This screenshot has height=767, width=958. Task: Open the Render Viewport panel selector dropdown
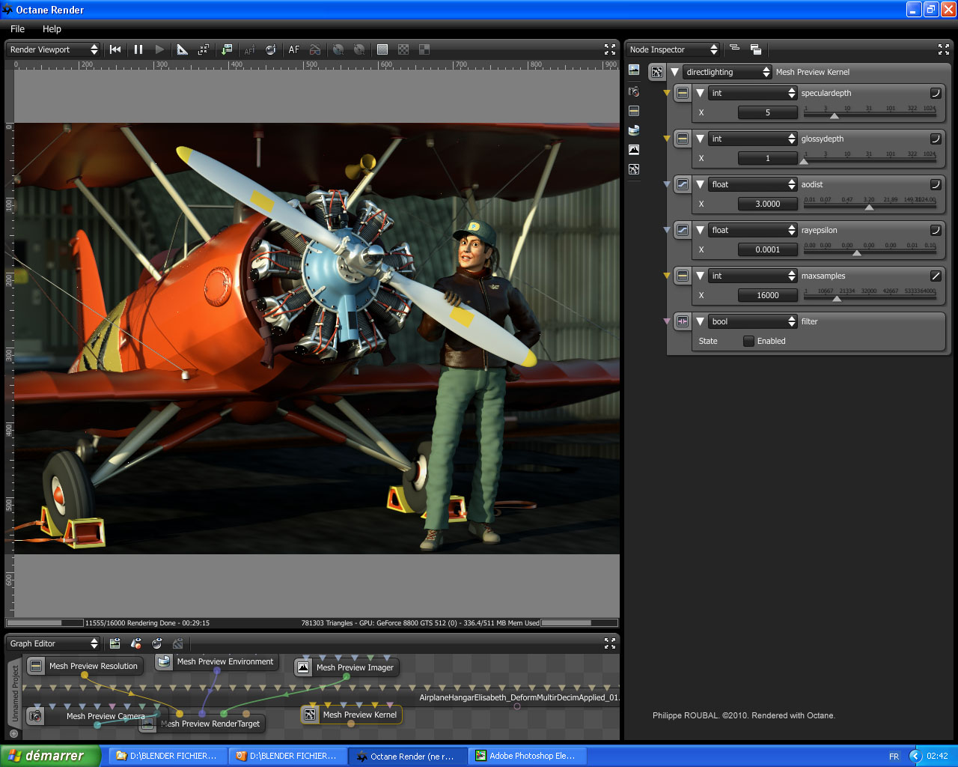tap(53, 49)
